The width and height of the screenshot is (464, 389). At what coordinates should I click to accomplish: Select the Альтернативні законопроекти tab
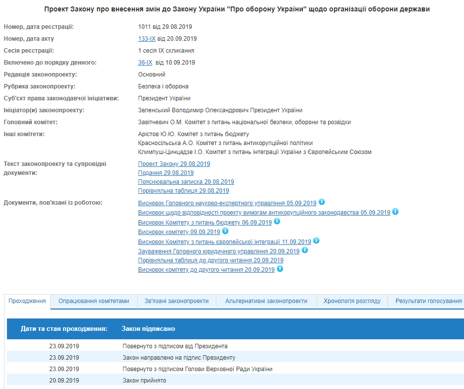coord(266,301)
